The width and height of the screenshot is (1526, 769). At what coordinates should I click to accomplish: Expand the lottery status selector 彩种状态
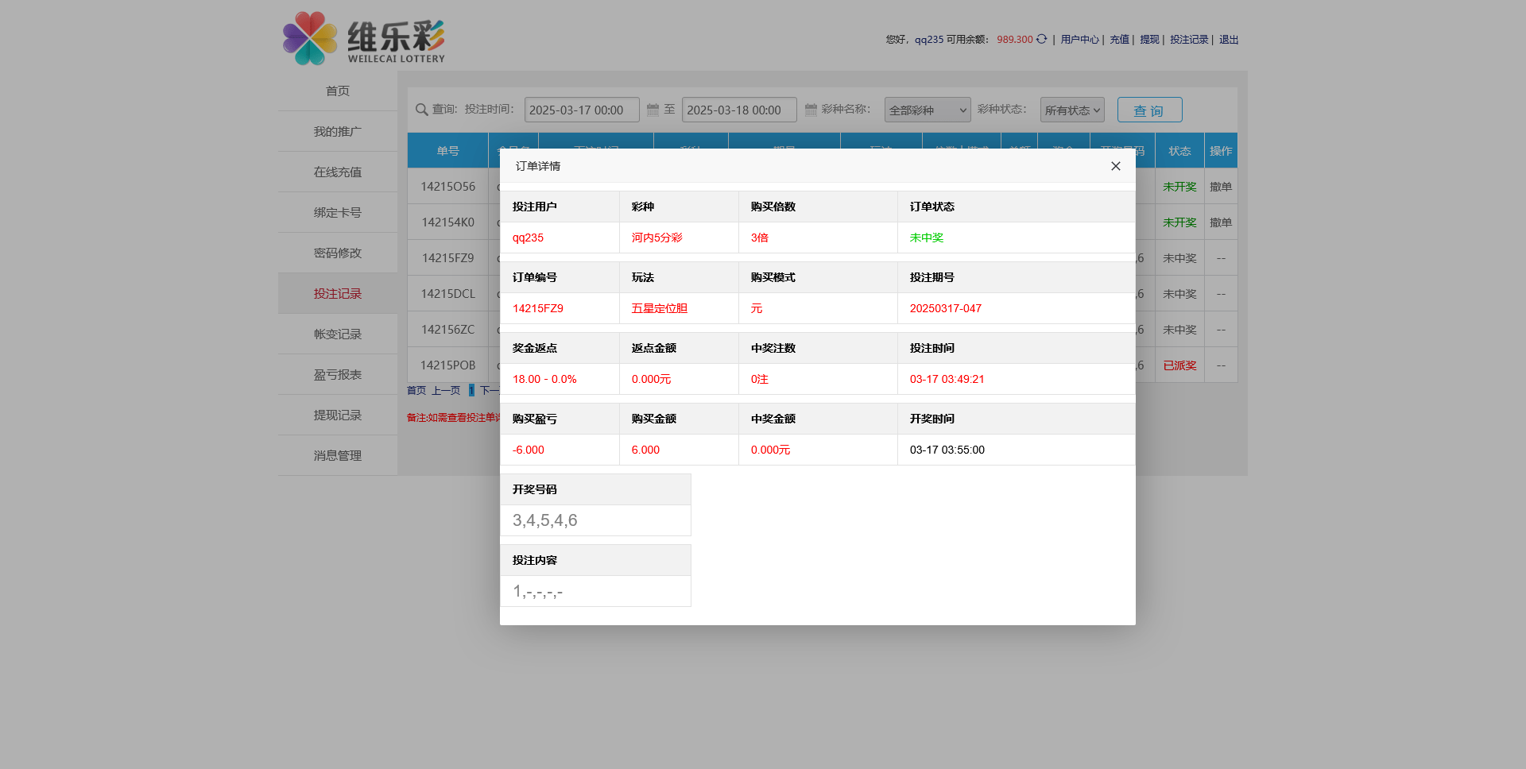pos(1071,110)
